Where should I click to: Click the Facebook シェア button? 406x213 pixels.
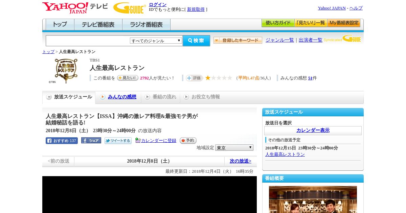tap(91, 141)
